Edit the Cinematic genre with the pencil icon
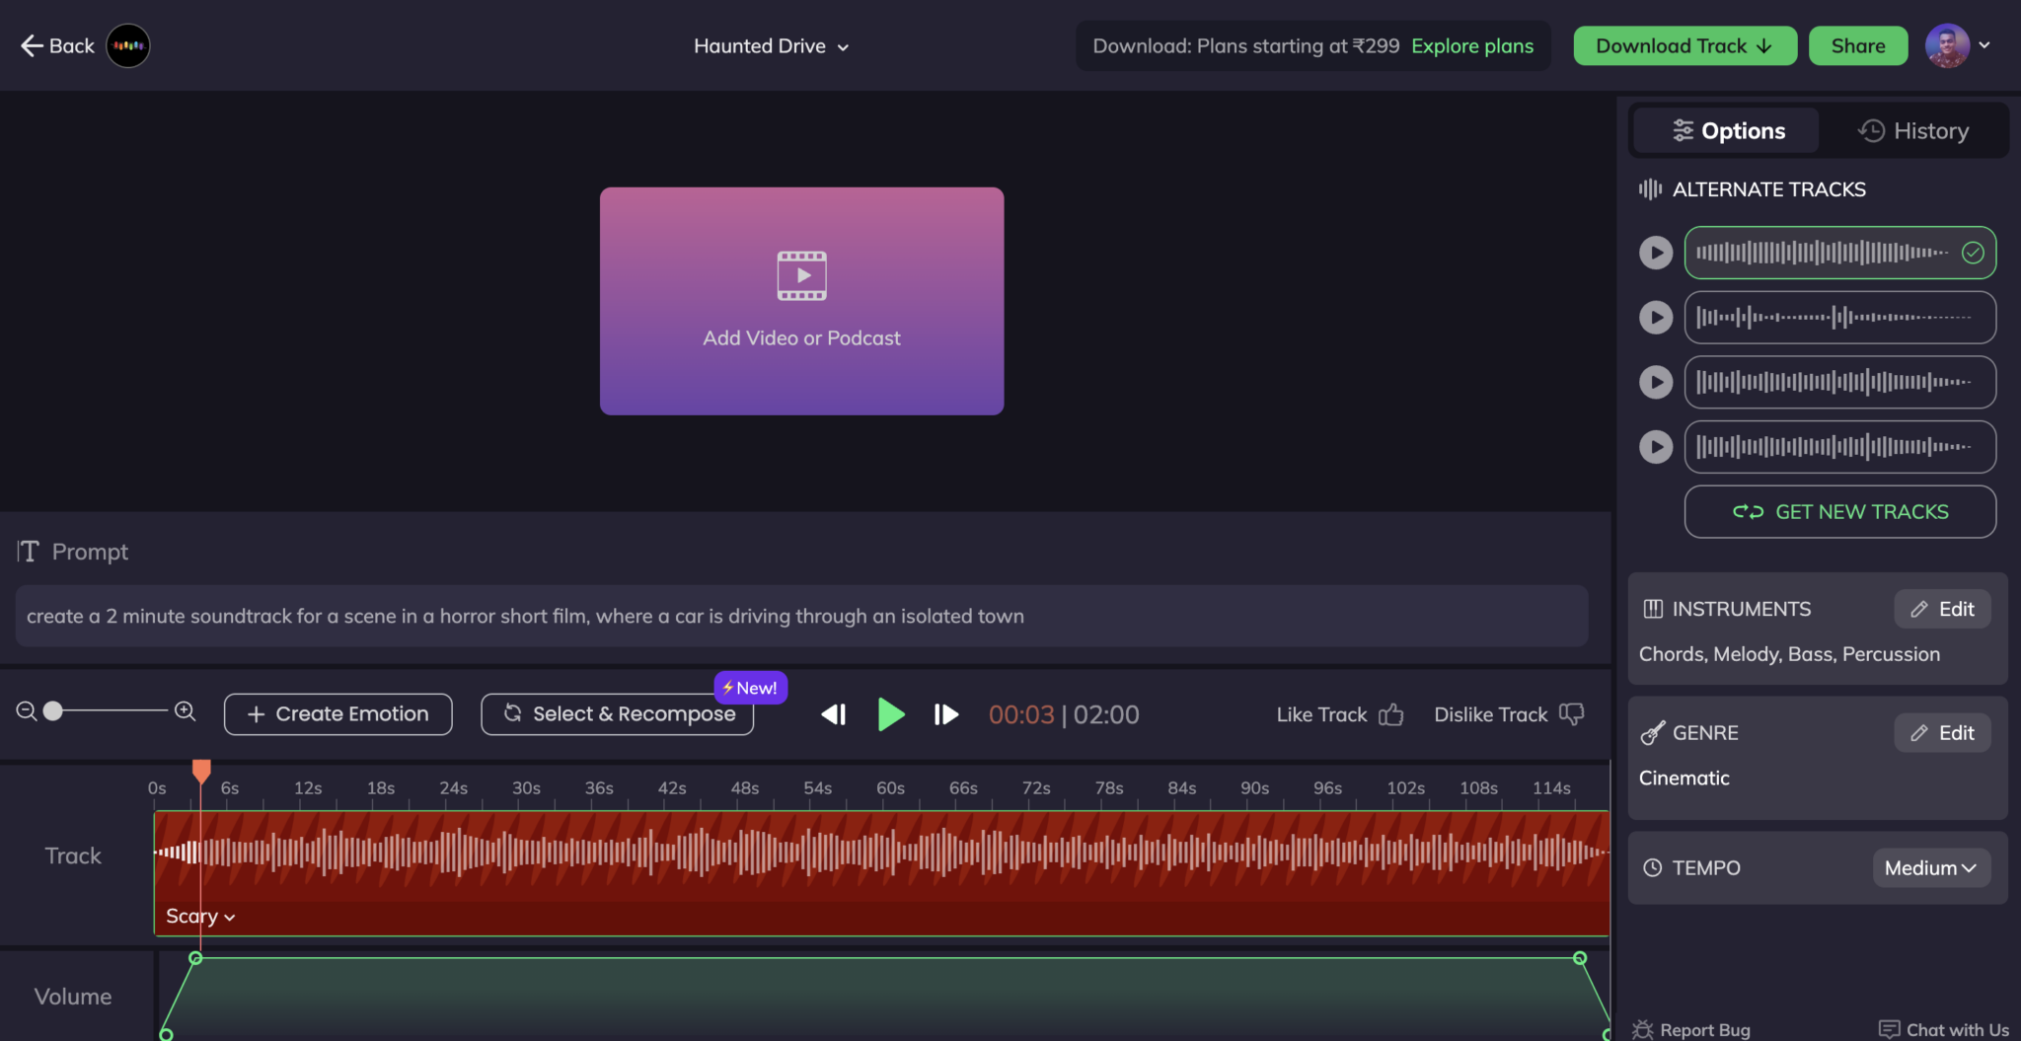 [1940, 732]
